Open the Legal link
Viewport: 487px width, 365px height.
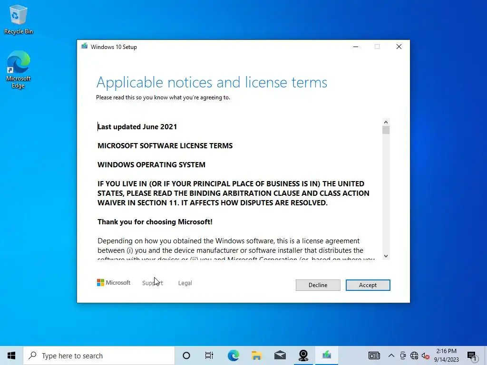(x=185, y=283)
